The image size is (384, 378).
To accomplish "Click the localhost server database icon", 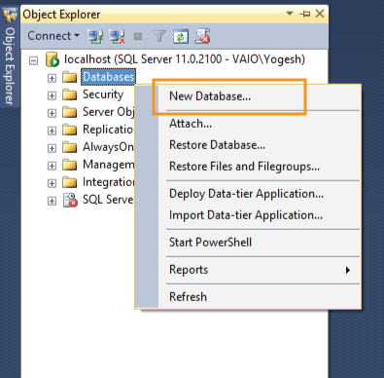I will pos(52,59).
